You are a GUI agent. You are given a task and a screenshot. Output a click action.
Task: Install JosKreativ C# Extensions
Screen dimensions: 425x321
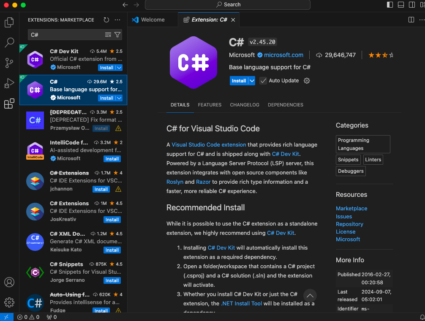[x=112, y=219]
